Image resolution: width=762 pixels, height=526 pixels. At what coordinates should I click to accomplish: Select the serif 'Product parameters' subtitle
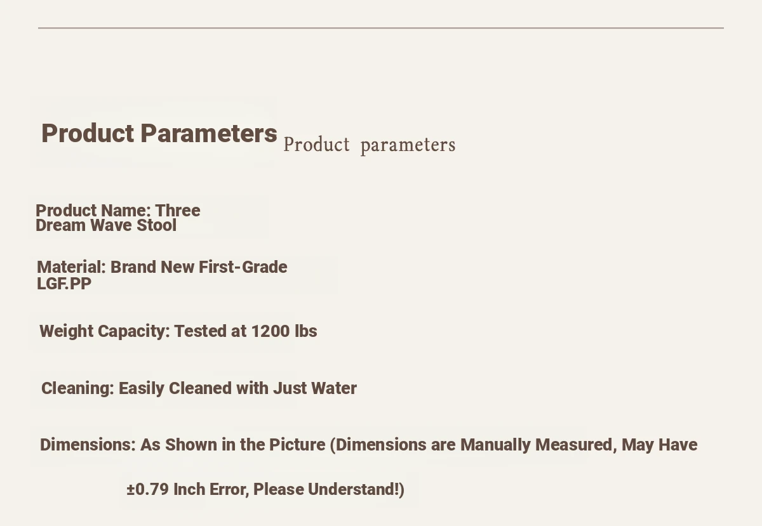click(x=370, y=145)
